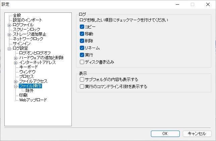216x141 pixels.
Task: Click the キャンセル button
Action: pyautogui.click(x=197, y=134)
